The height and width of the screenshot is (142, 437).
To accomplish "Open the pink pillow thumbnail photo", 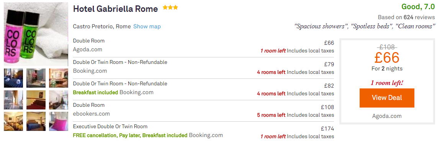I will tap(59, 121).
